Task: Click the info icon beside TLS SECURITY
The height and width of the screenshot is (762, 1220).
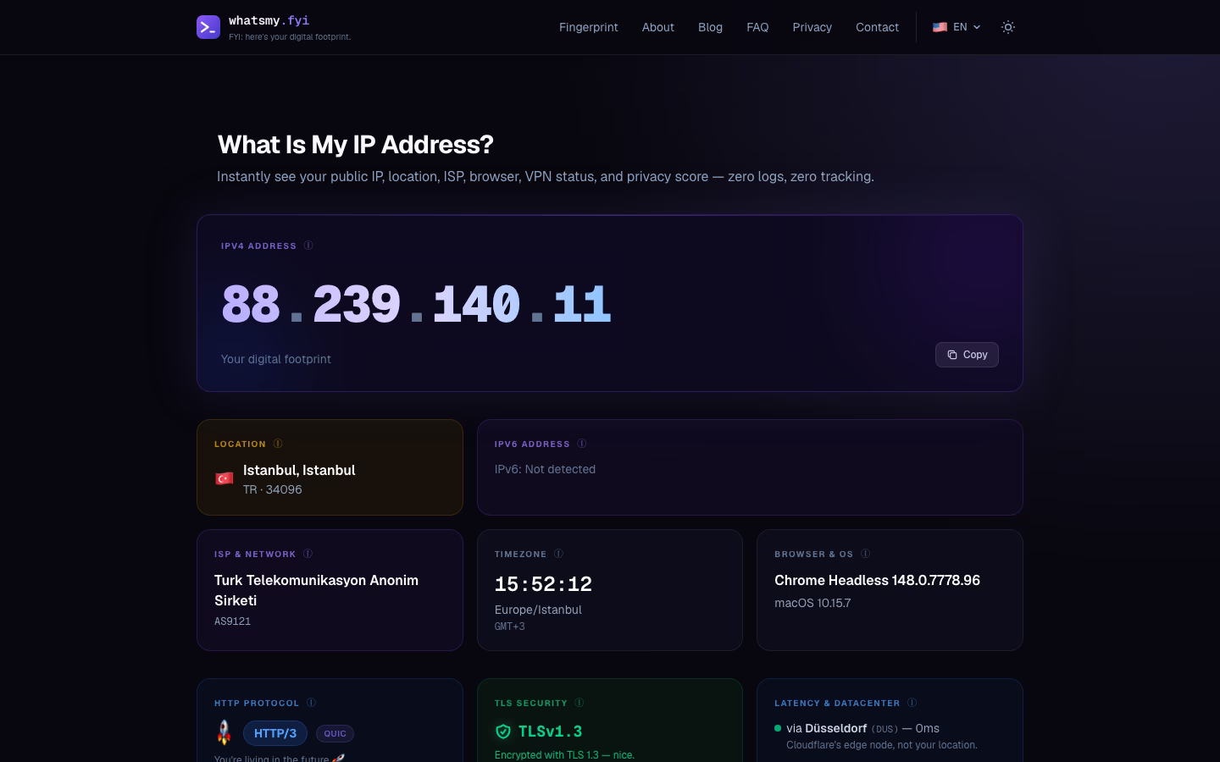Action: (579, 703)
